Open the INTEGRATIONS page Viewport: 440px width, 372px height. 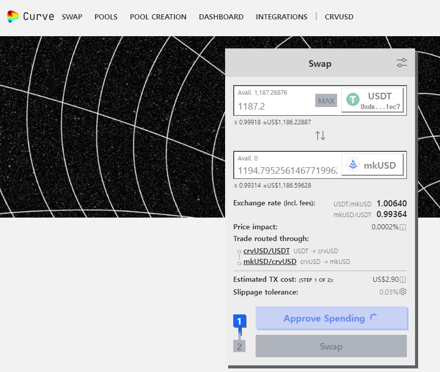pos(282,17)
